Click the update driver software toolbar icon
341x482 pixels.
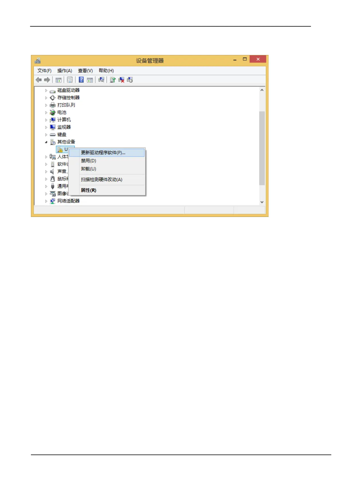pos(113,80)
